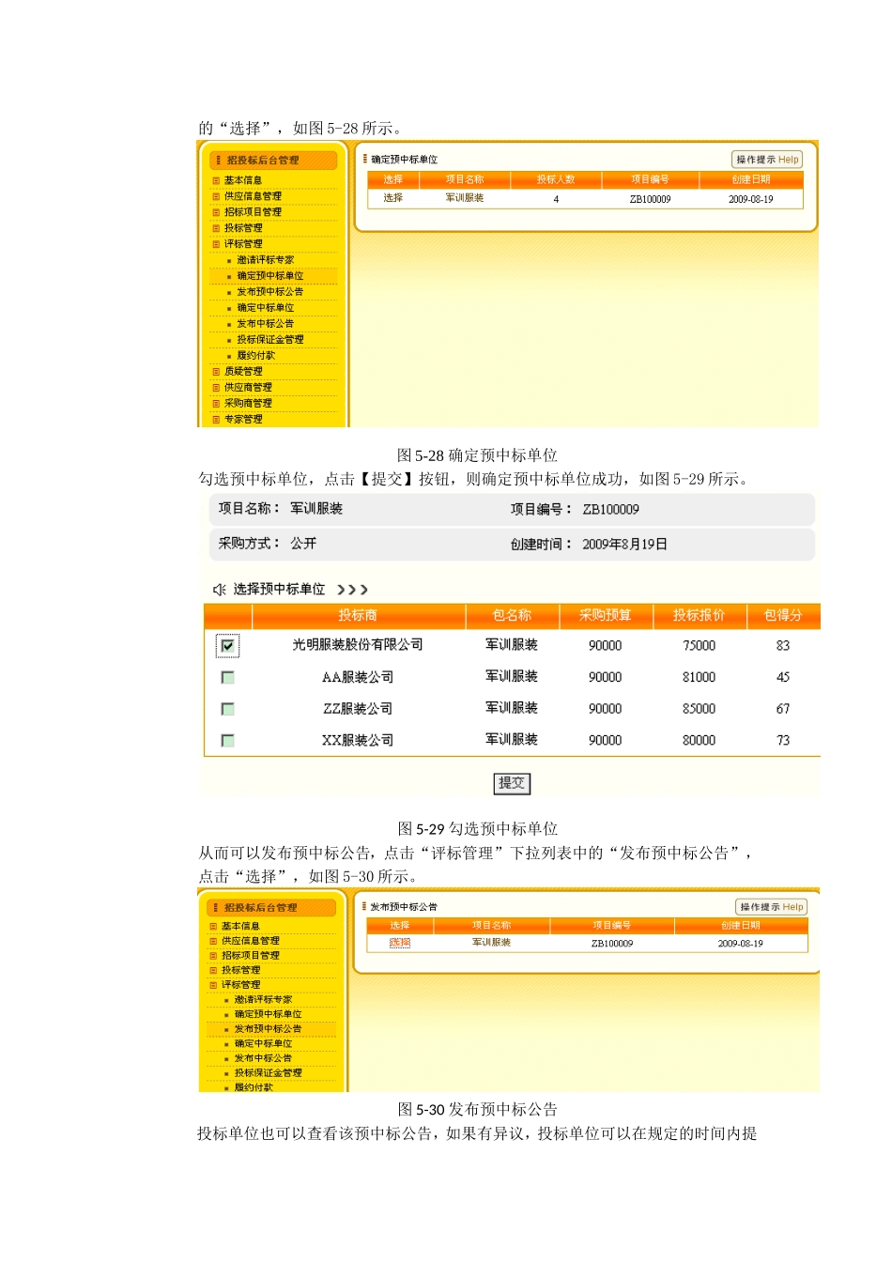Image resolution: width=892 pixels, height=1262 pixels.
Task: Check the 光明服装股份有限公司 bidder checkbox
Action: (227, 645)
